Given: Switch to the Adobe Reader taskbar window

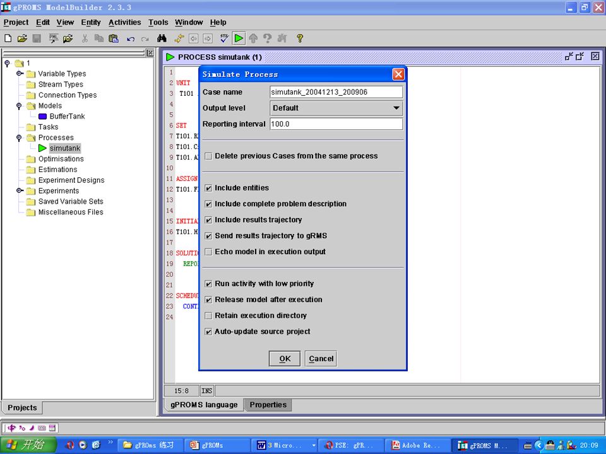Looking at the screenshot, I should 419,445.
